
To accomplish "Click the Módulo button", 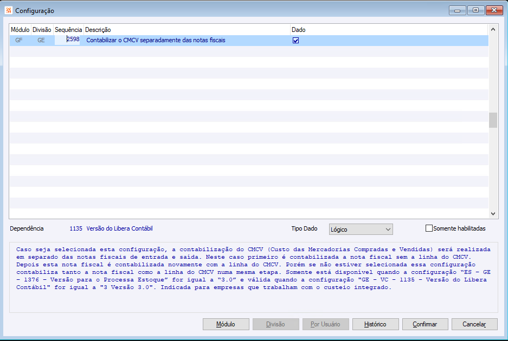I will pos(226,324).
